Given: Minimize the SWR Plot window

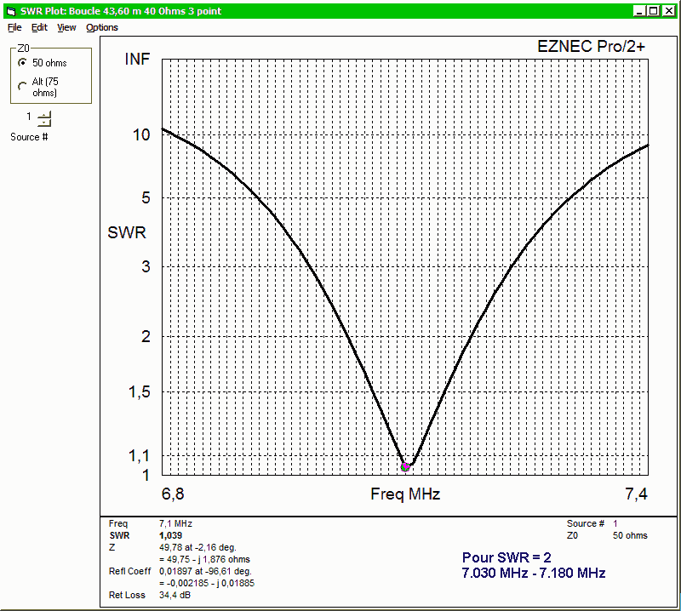Looking at the screenshot, I should pyautogui.click(x=639, y=11).
